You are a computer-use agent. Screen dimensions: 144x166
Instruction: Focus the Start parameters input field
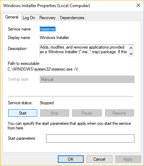[x=90, y=138]
